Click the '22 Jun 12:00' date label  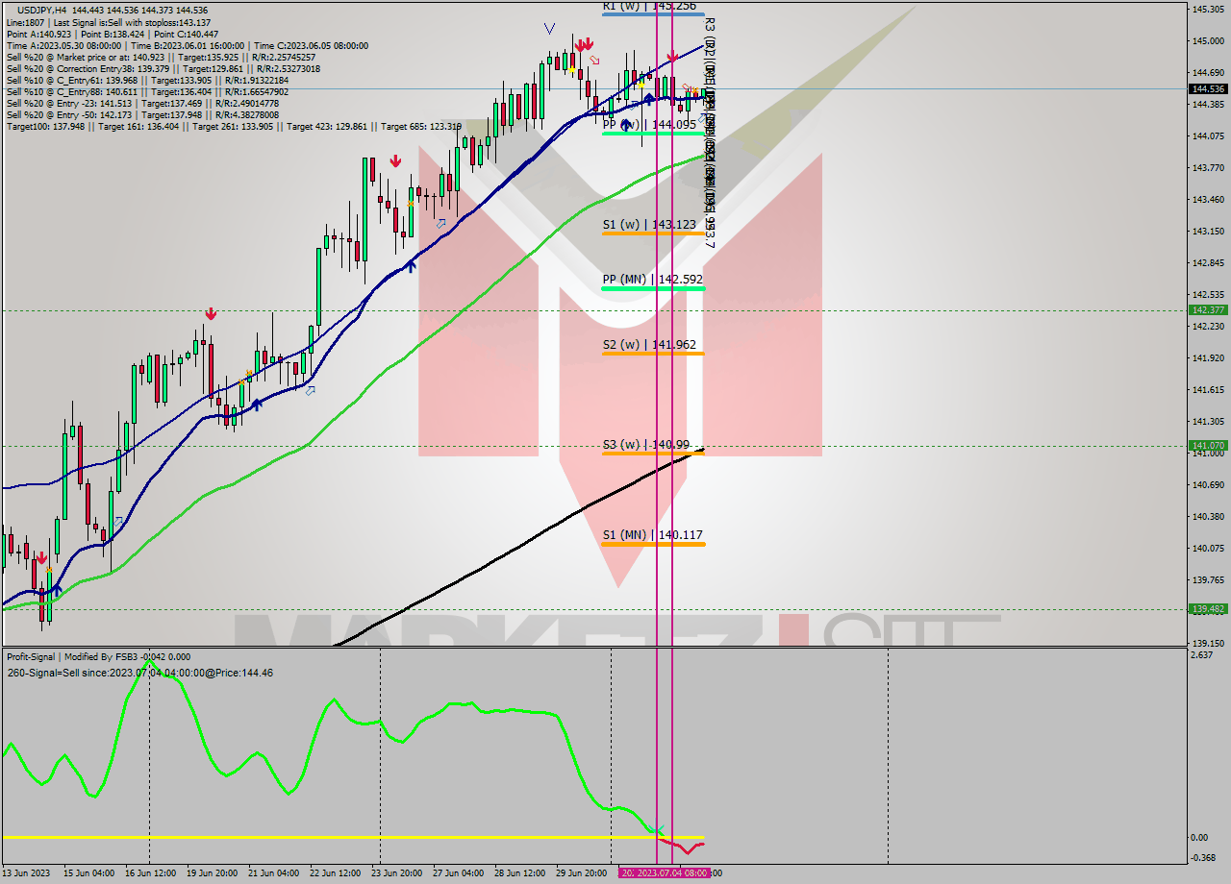[335, 873]
